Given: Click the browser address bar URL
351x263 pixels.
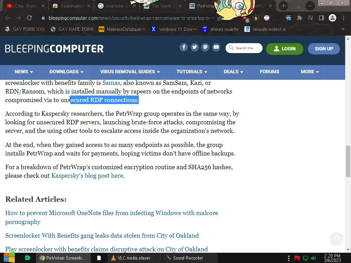Looking at the screenshot, I should 131,18.
